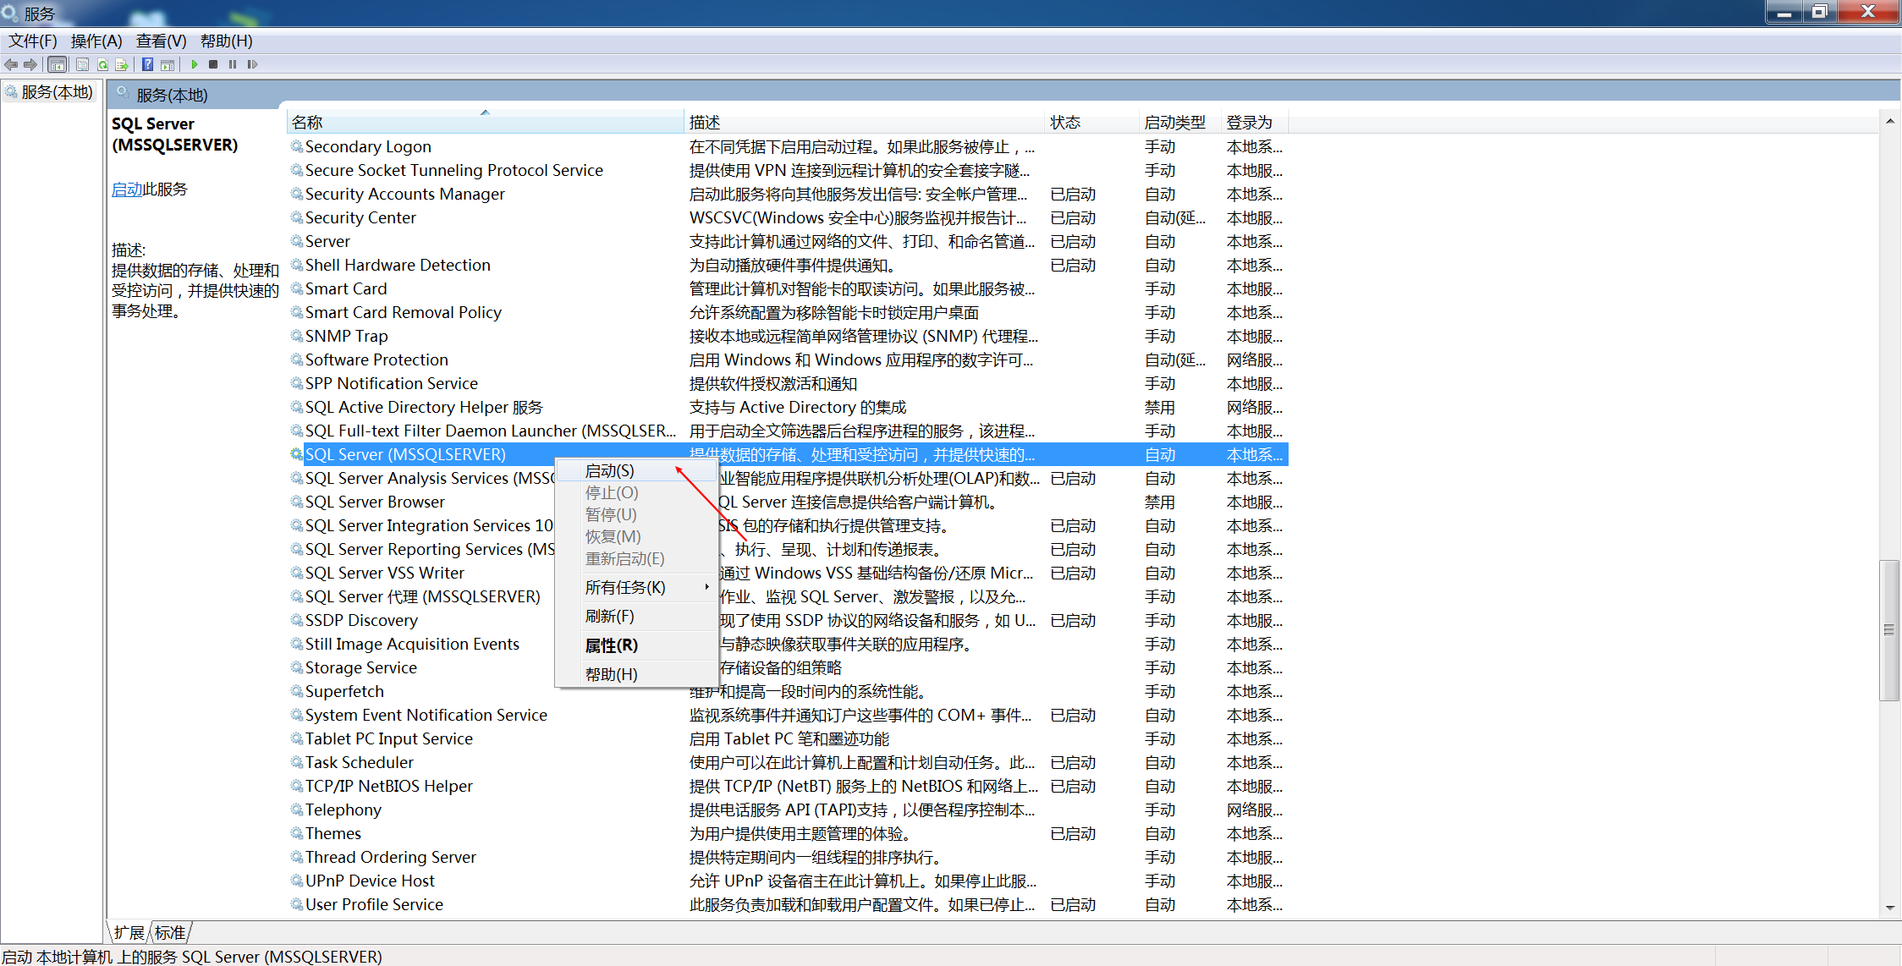Click the Refresh toolbar icon
Image resolution: width=1902 pixels, height=966 pixels.
tap(102, 64)
